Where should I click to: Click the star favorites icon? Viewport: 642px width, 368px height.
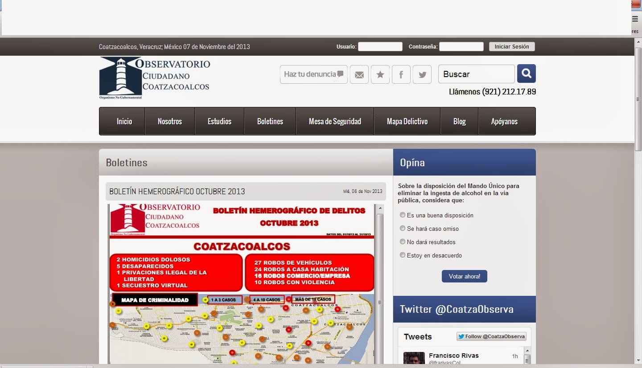[x=380, y=74]
